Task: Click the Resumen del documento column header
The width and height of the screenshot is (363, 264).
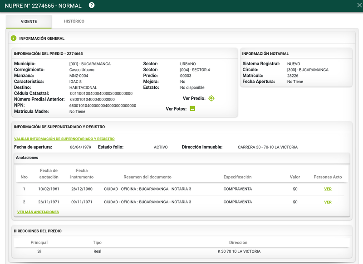Action: click(147, 177)
